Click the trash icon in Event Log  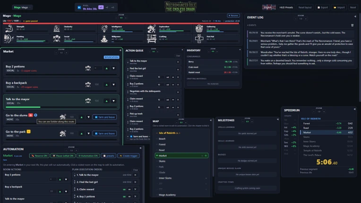tap(352, 25)
